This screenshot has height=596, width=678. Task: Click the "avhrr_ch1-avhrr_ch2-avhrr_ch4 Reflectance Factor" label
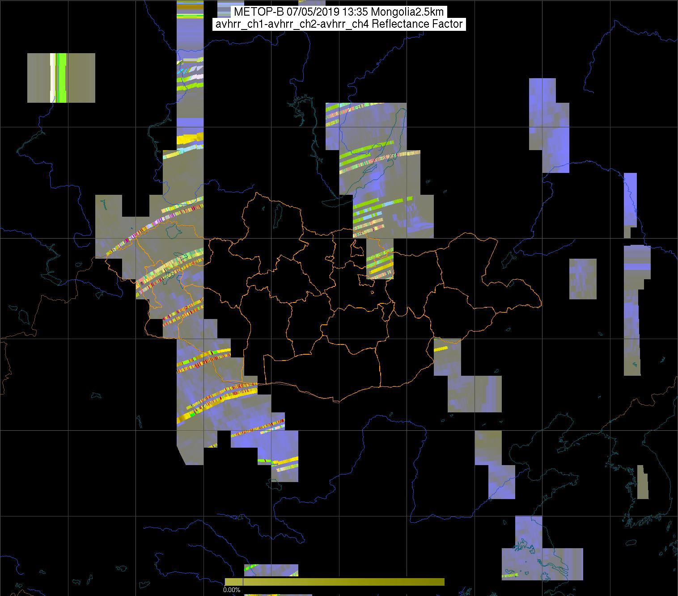[339, 24]
